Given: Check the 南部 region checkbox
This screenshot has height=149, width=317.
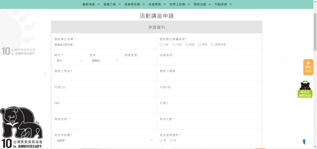Looking at the screenshot, I should pos(187,45).
